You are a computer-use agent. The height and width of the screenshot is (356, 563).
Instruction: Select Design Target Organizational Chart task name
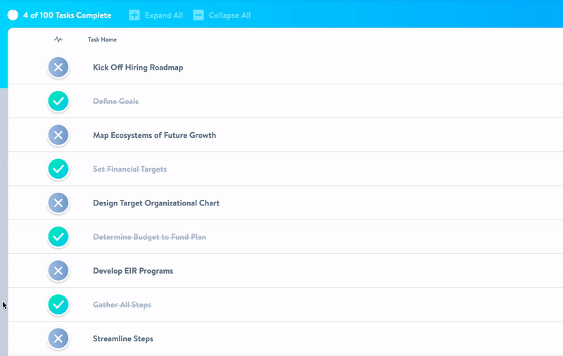(156, 203)
